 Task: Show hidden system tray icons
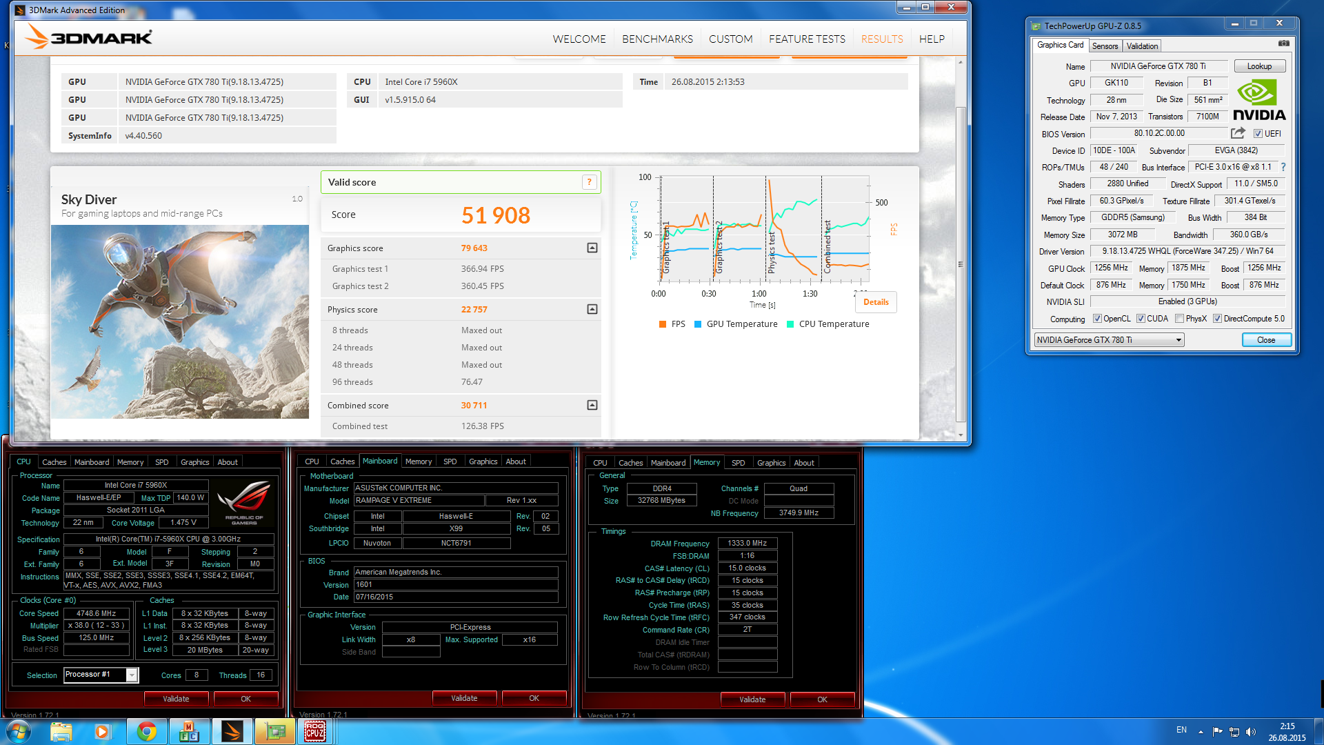pyautogui.click(x=1201, y=731)
